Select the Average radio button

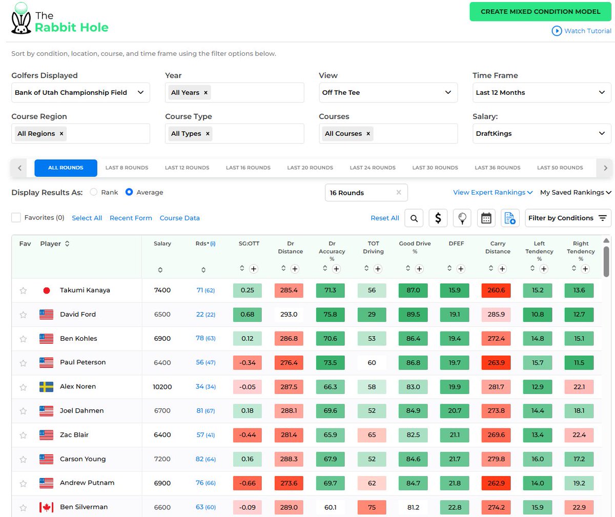[129, 192]
